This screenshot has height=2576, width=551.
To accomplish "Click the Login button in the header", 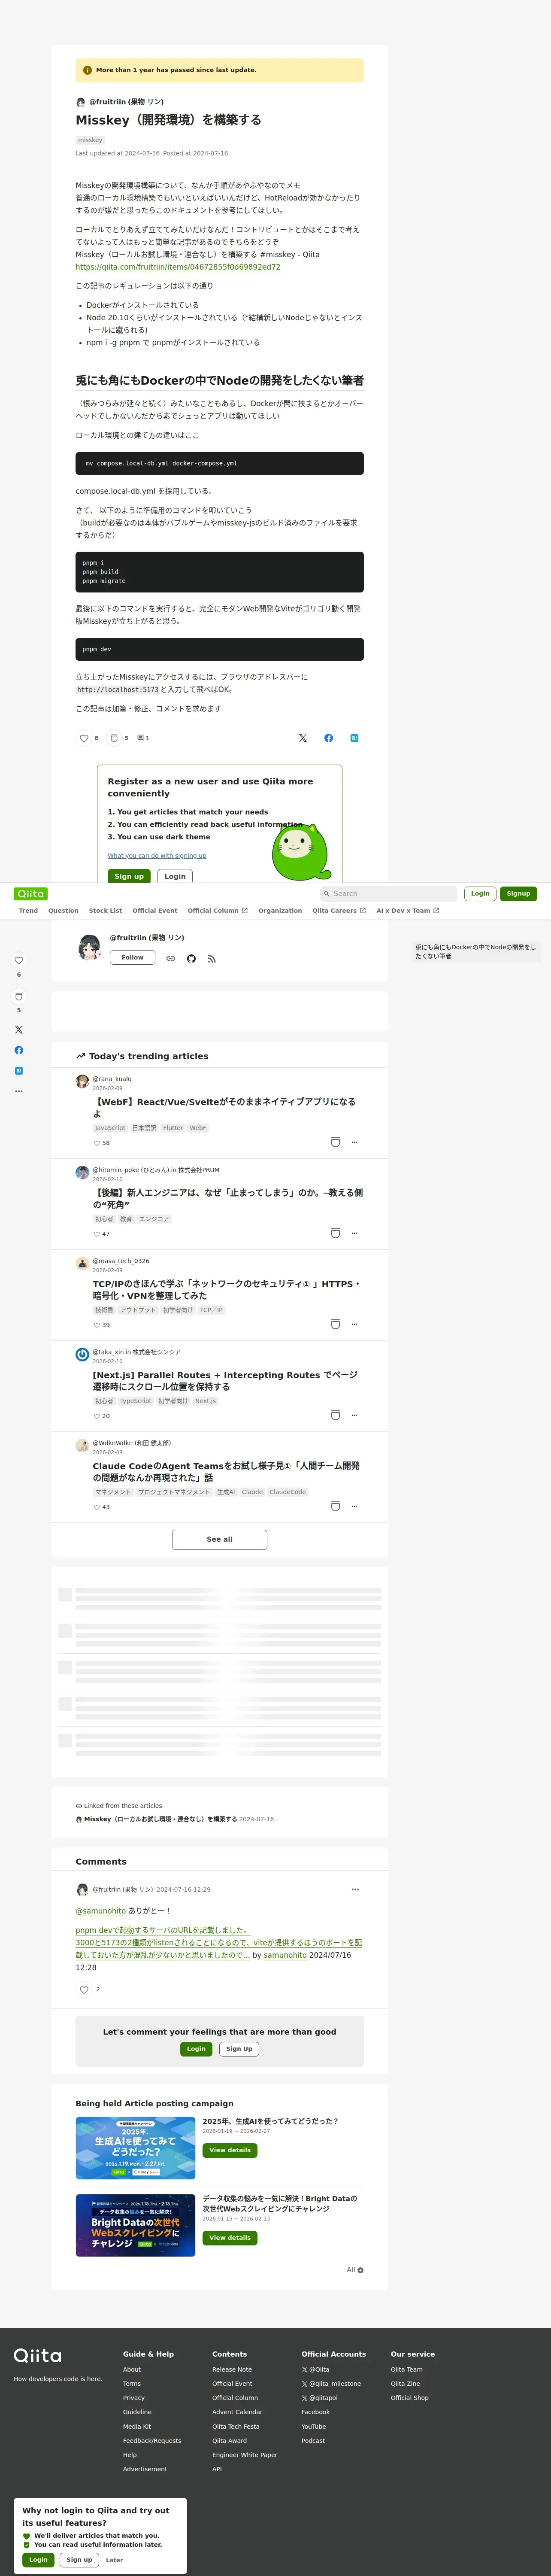I will click(x=480, y=894).
